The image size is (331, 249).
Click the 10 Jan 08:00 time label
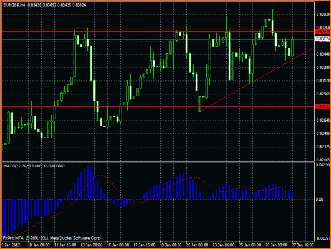click(x=38, y=245)
